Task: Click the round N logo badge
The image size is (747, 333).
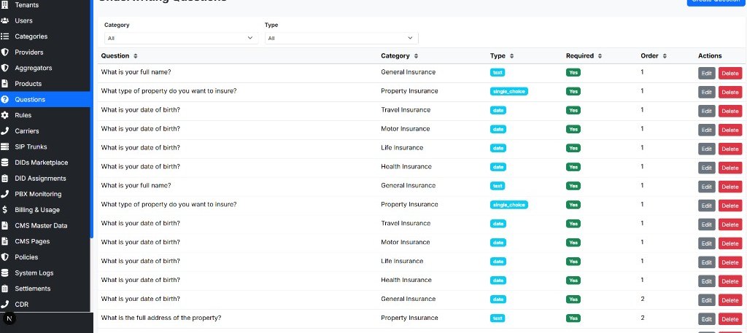Action: coord(9,318)
